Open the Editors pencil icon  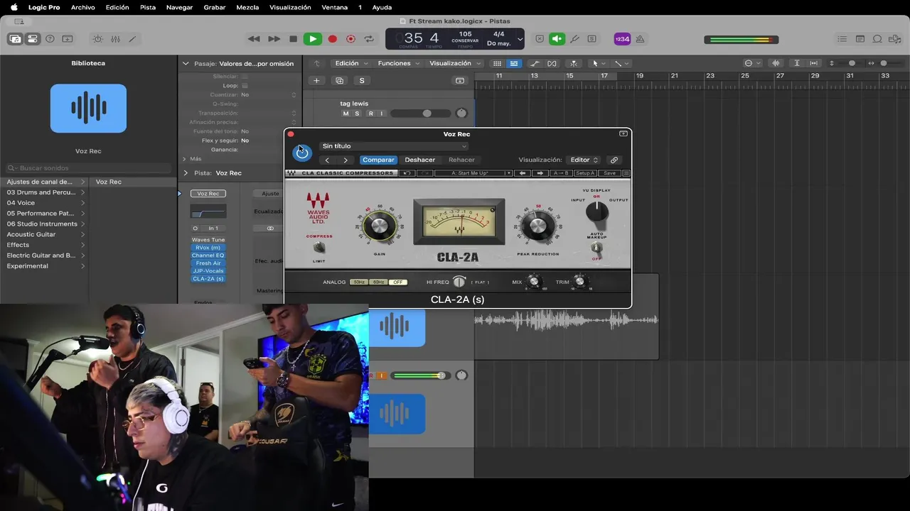(x=132, y=39)
